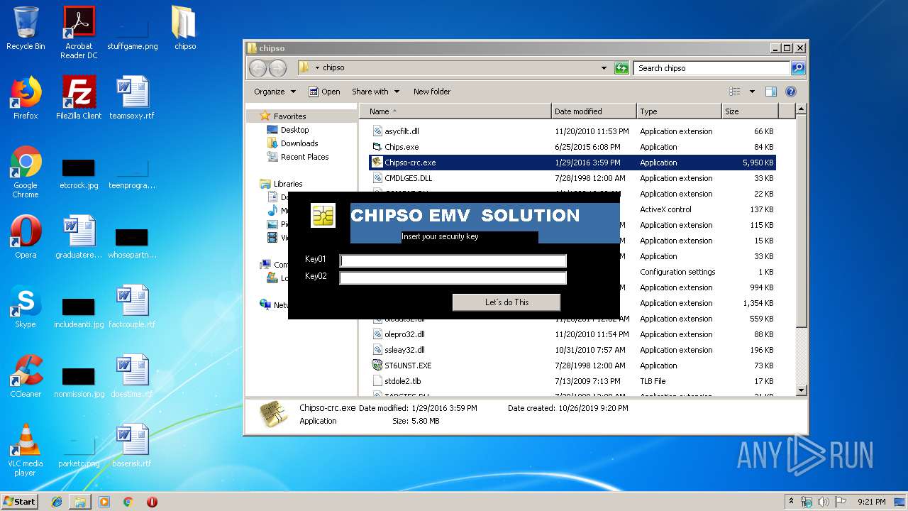Open Explorer help icon
908x511 pixels.
click(x=791, y=92)
